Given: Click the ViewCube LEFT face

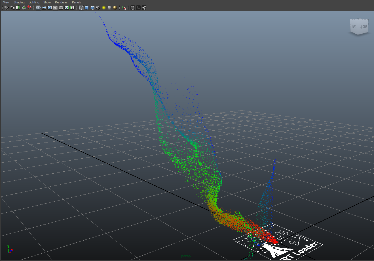Looking at the screenshot, I should click(x=354, y=27).
